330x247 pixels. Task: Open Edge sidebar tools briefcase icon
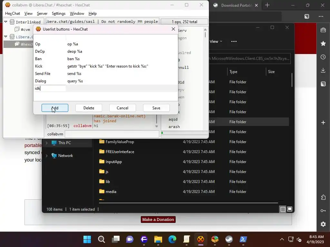pos(323,30)
